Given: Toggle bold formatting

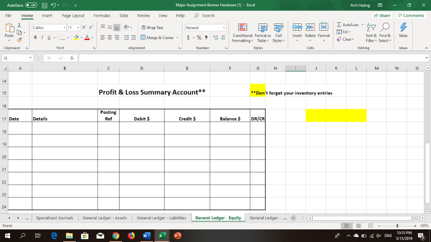Looking at the screenshot, I should pos(35,37).
